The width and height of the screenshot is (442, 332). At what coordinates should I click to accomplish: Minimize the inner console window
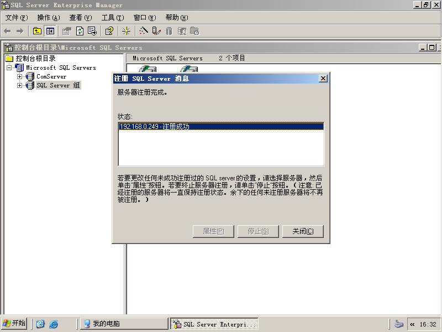pos(422,48)
